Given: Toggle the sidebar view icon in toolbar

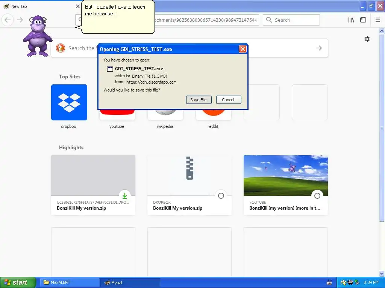Looking at the screenshot, I should [x=363, y=20].
